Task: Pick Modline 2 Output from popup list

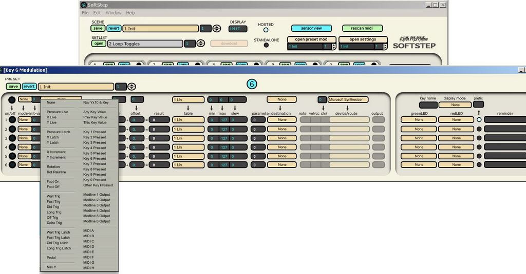Action: (97, 200)
